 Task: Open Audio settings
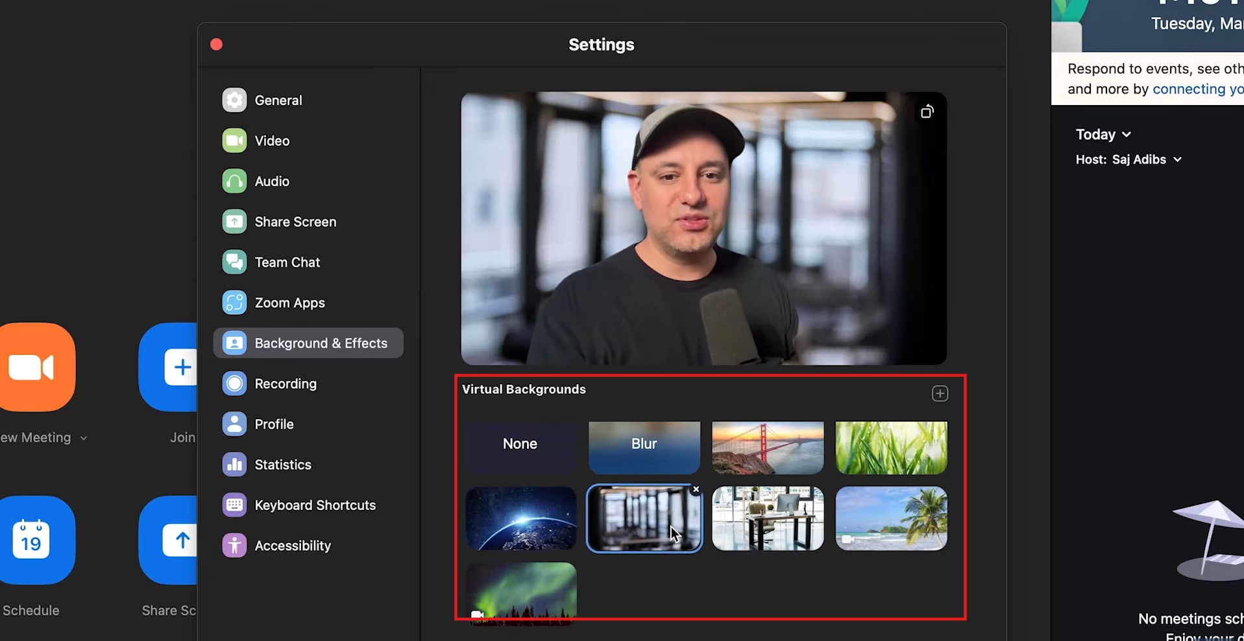pos(308,181)
